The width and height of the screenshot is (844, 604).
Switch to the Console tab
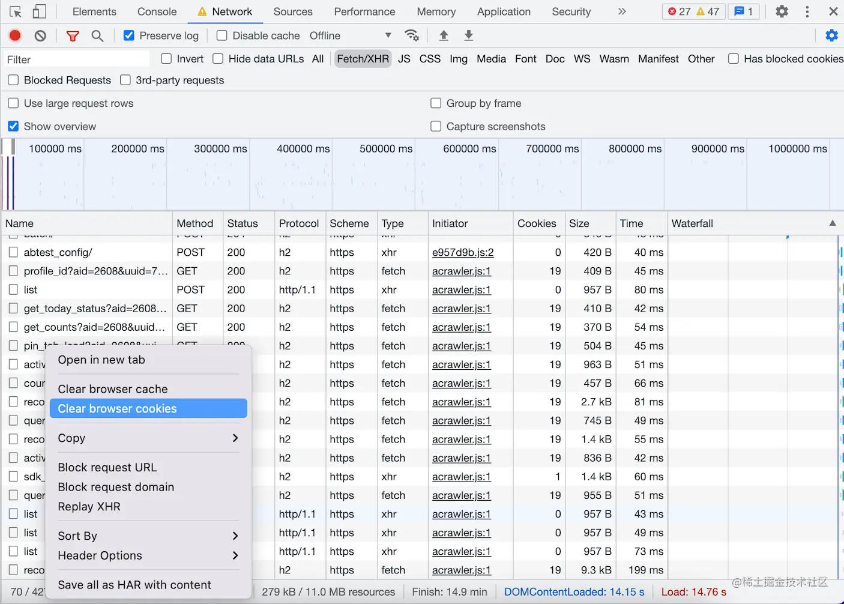pos(157,11)
